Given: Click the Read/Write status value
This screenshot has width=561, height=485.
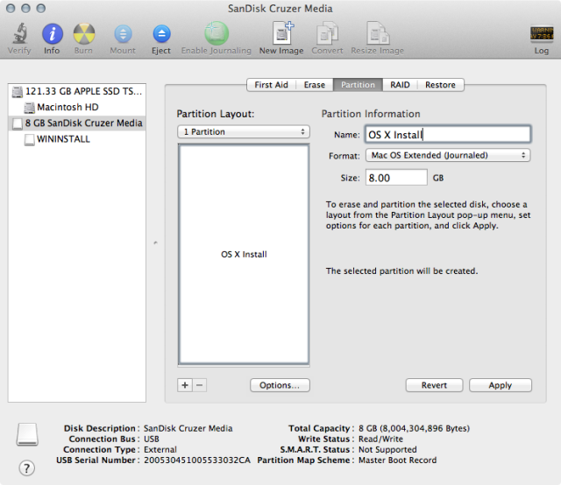Looking at the screenshot, I should [380, 439].
